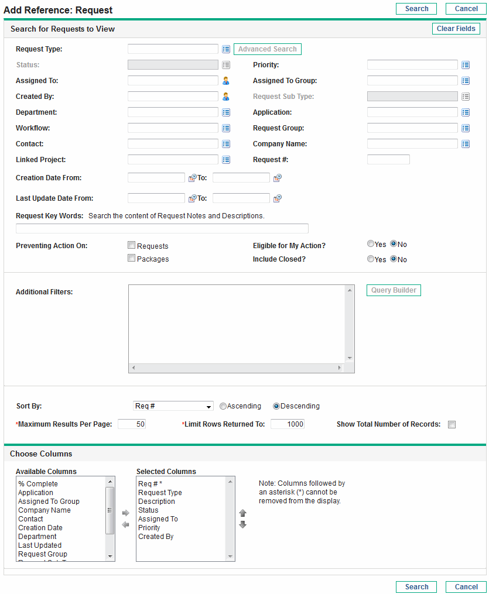Open the Last Update Date To calendar icon
Screen dimensions: 489x594
click(x=277, y=198)
